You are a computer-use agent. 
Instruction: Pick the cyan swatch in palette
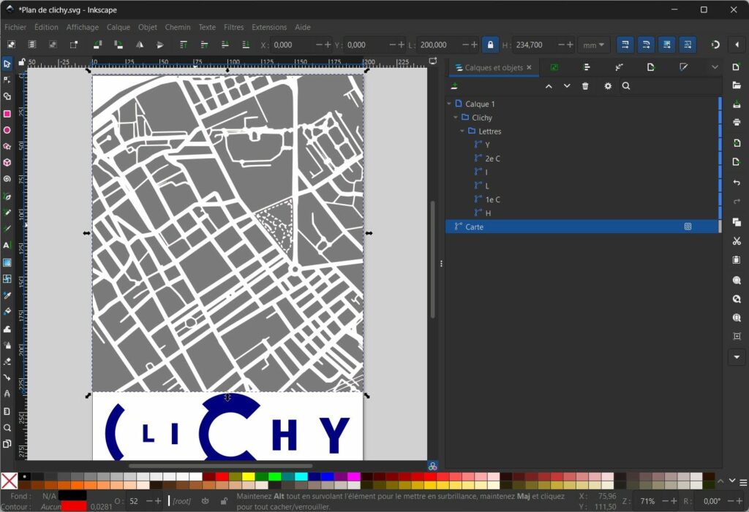pyautogui.click(x=301, y=476)
